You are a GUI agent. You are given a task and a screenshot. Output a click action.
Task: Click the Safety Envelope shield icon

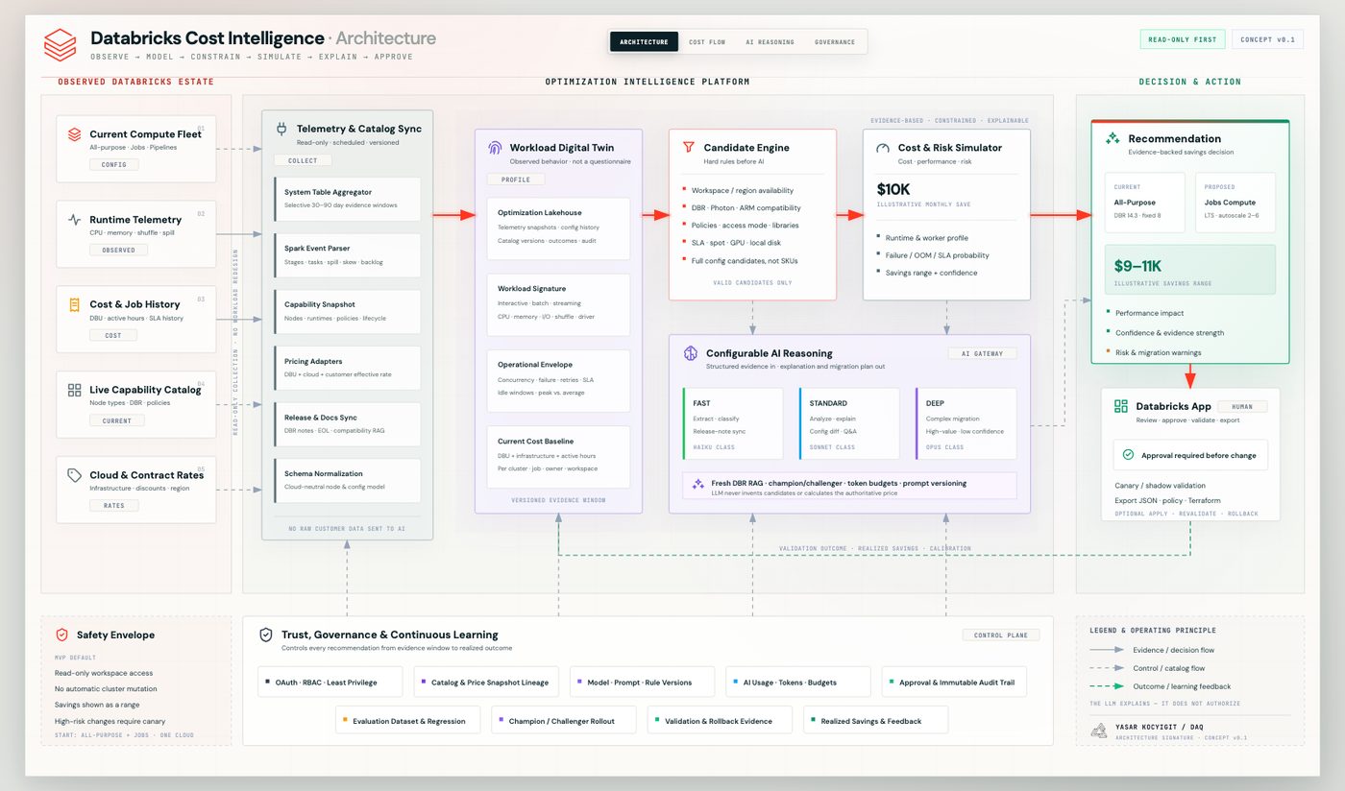[x=61, y=635]
